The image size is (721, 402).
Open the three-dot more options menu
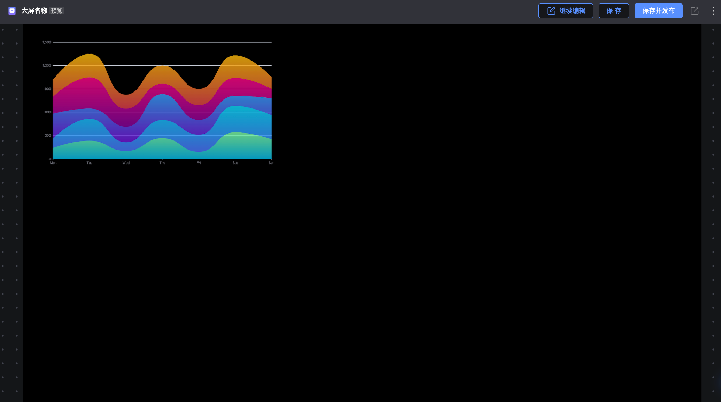(713, 11)
